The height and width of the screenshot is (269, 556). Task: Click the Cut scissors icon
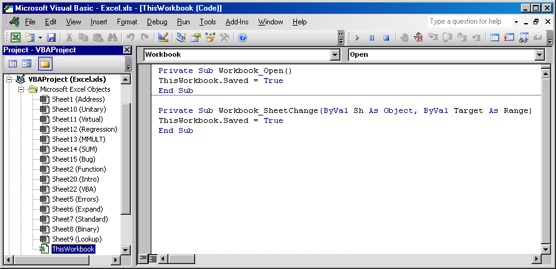coord(69,37)
